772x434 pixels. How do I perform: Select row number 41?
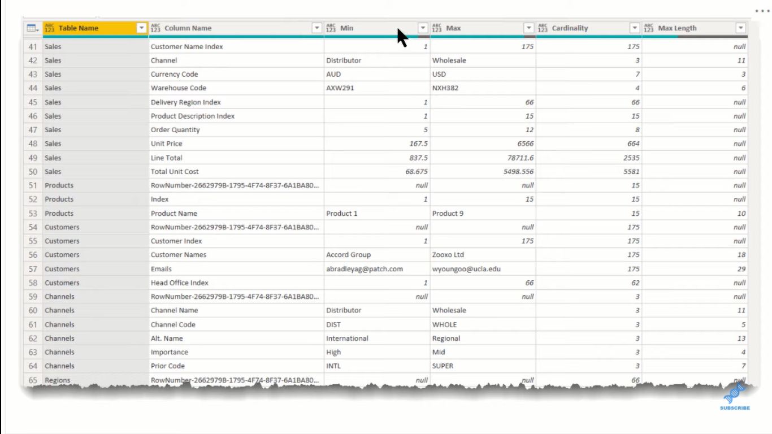pyautogui.click(x=33, y=47)
